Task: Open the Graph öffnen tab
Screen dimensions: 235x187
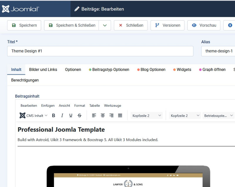Action: coord(212,69)
